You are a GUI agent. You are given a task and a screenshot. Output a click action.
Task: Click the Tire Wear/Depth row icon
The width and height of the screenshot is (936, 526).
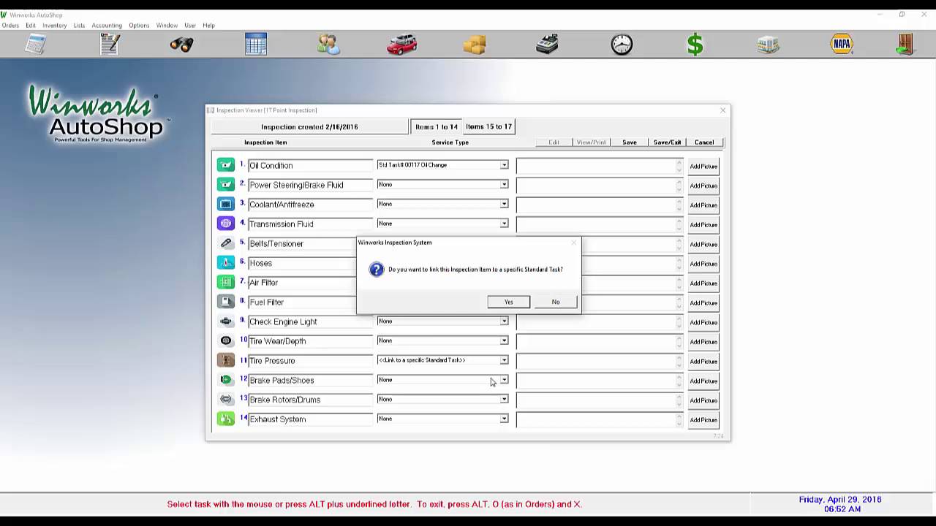point(226,340)
